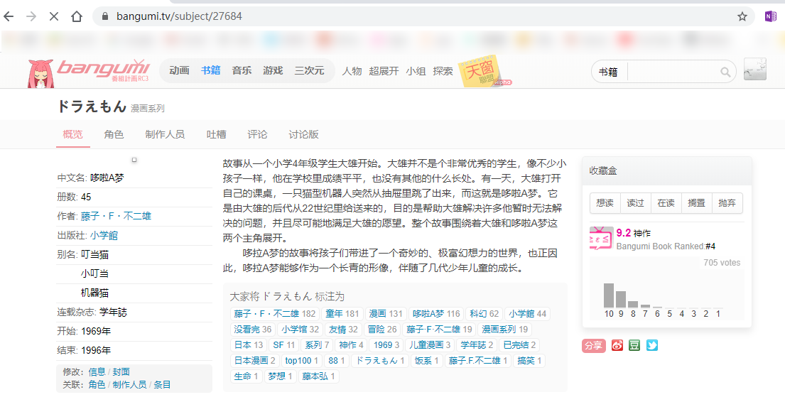Mark as 在读 in collection box
785x402 pixels.
coord(666,202)
